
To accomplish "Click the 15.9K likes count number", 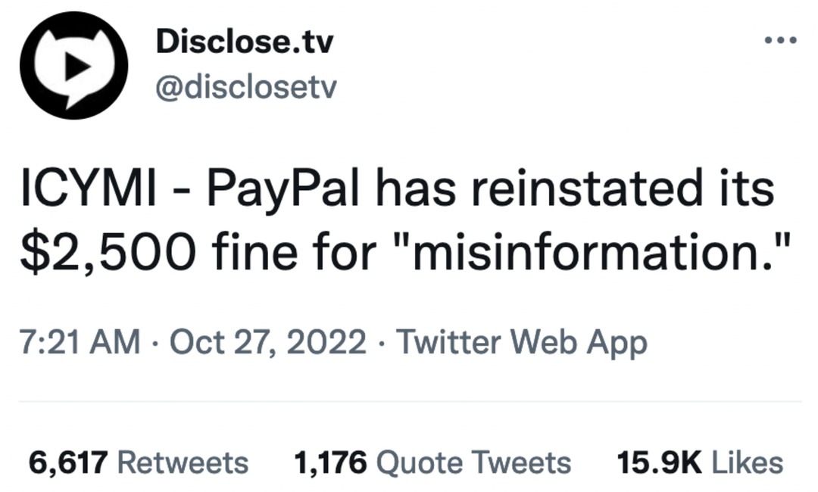I will point(659,462).
